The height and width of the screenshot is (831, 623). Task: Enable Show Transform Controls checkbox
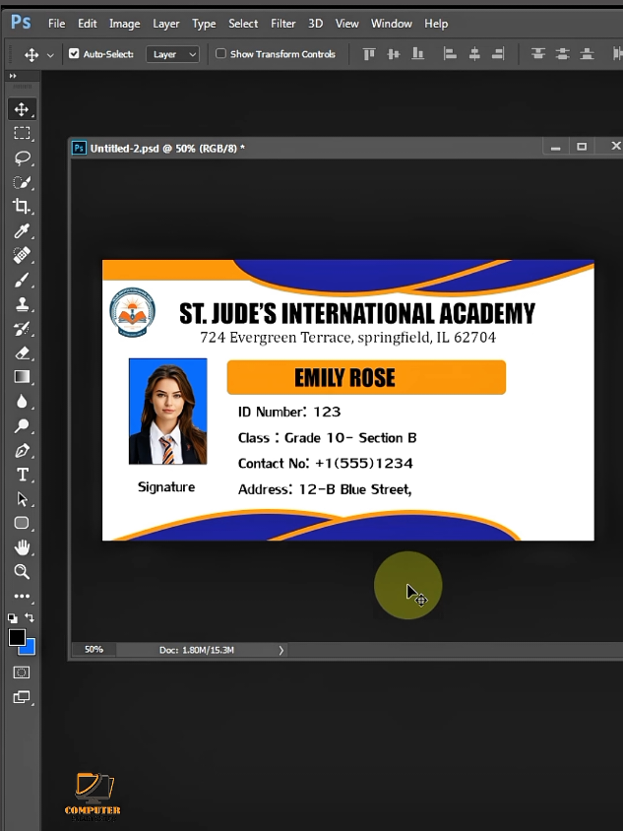pyautogui.click(x=220, y=53)
